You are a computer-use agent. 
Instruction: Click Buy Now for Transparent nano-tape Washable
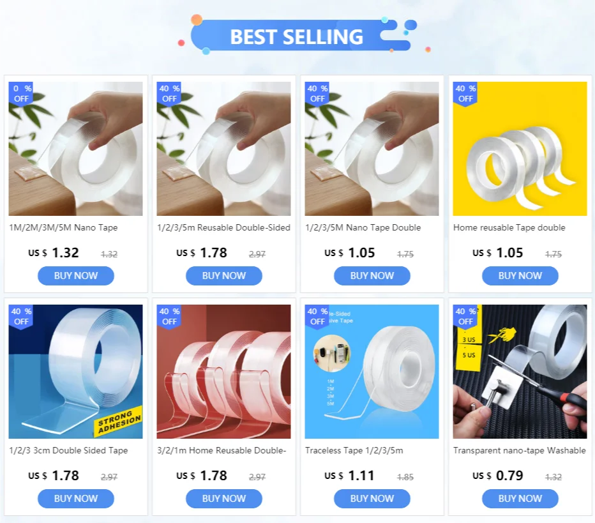pyautogui.click(x=520, y=498)
